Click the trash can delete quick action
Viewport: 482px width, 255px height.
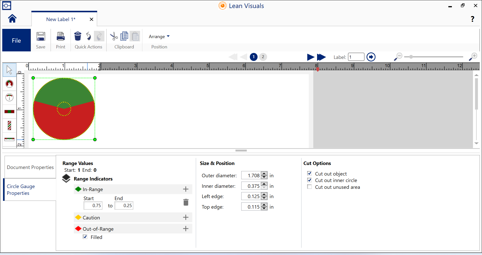[x=78, y=36]
